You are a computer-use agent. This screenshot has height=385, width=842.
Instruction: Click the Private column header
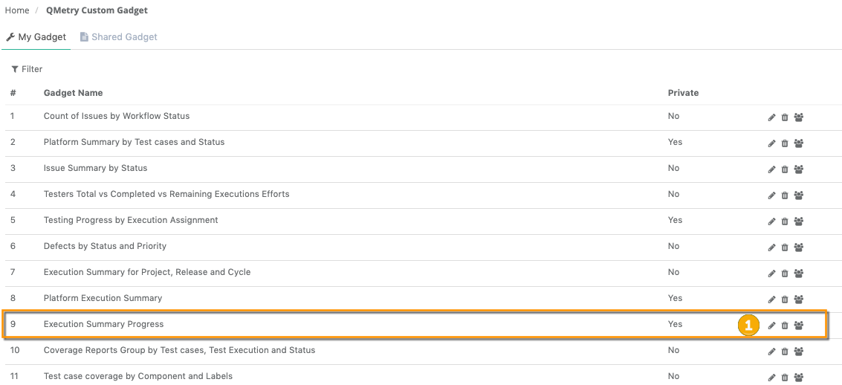point(683,93)
